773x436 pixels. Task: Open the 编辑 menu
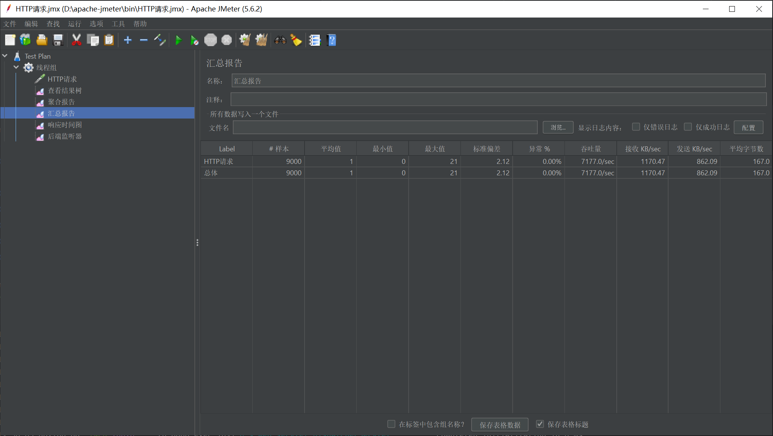31,24
